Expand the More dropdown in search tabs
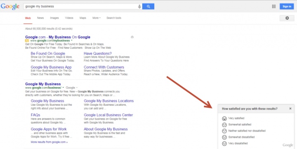297x149 pixels. [x=97, y=18]
